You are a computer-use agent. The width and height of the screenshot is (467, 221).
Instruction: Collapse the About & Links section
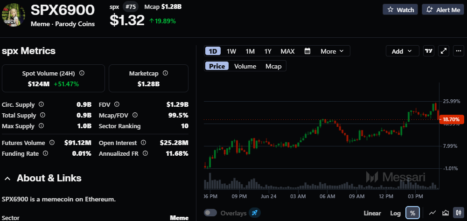tap(8, 179)
